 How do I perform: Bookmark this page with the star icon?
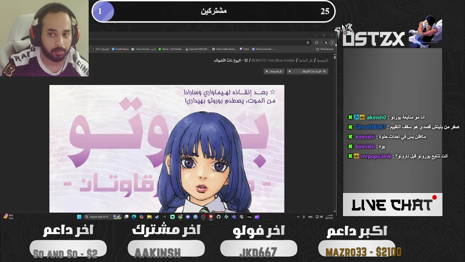tap(308, 43)
